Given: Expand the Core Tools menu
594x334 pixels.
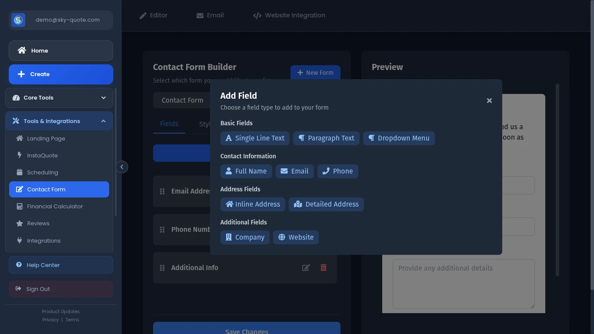Looking at the screenshot, I should [x=59, y=98].
